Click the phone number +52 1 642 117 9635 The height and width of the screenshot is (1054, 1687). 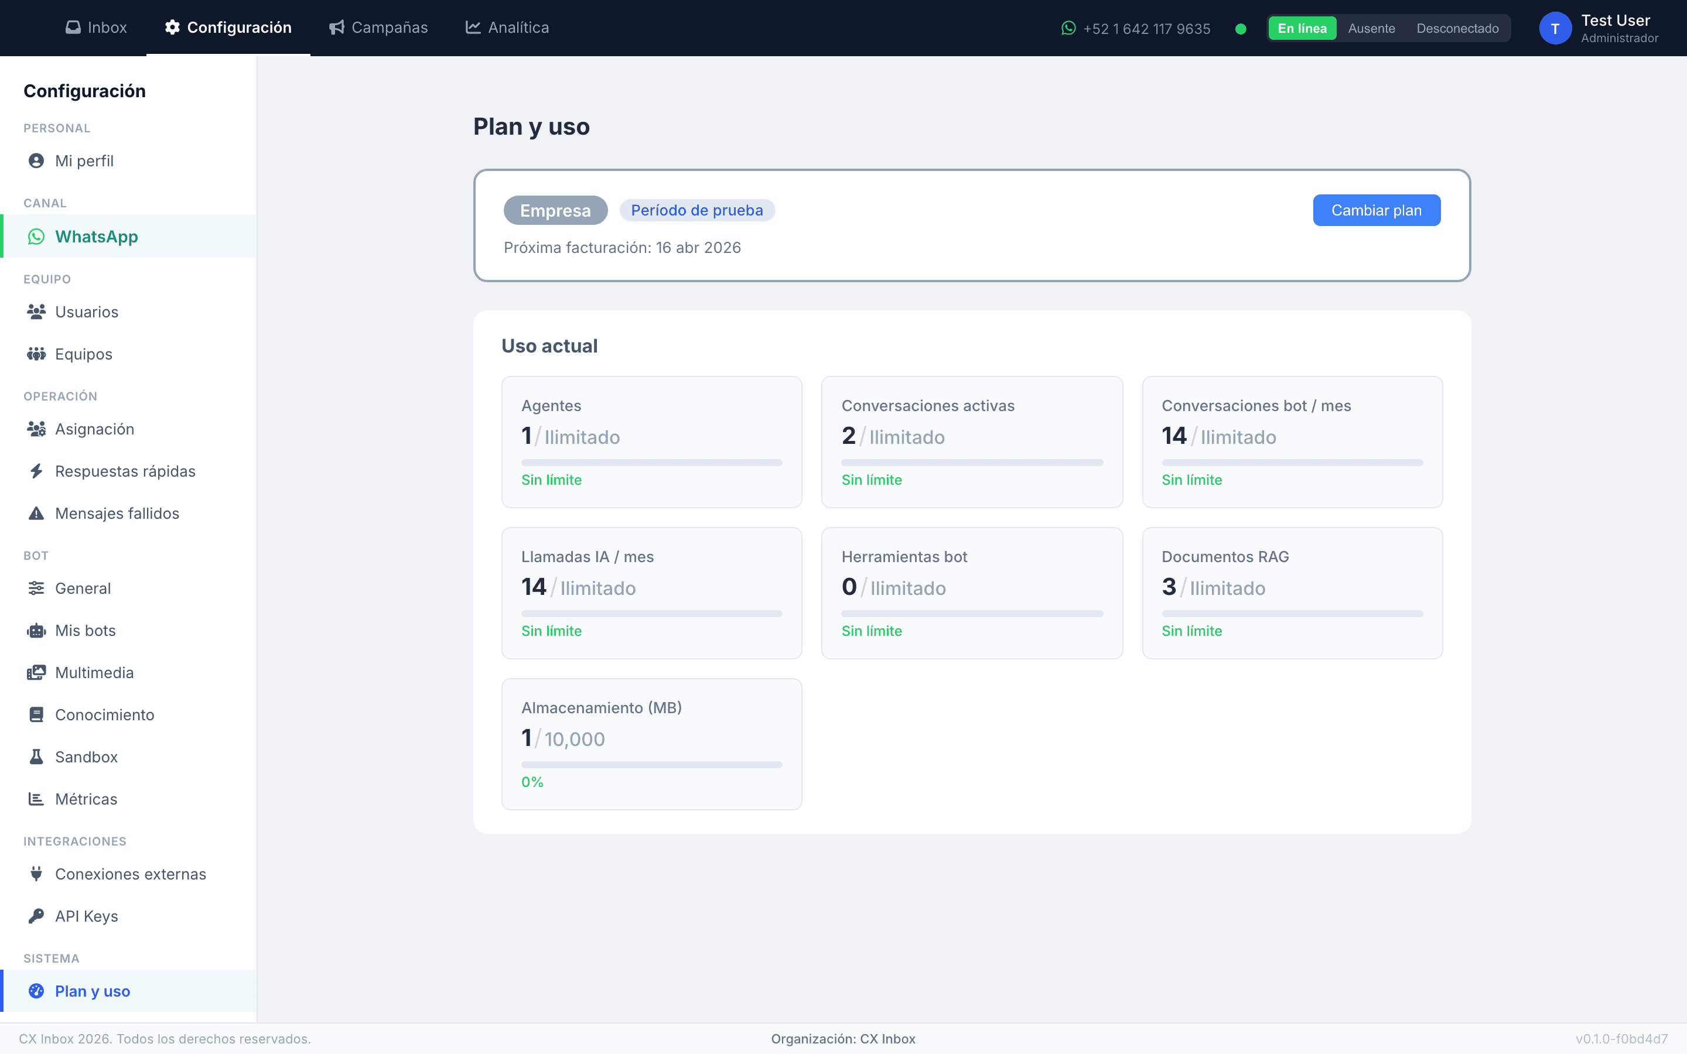pyautogui.click(x=1147, y=29)
